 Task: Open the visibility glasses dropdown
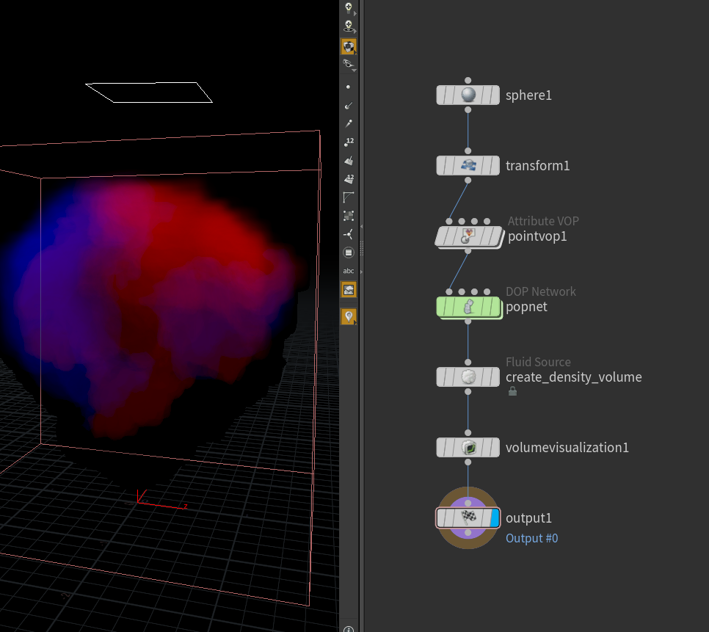point(349,65)
